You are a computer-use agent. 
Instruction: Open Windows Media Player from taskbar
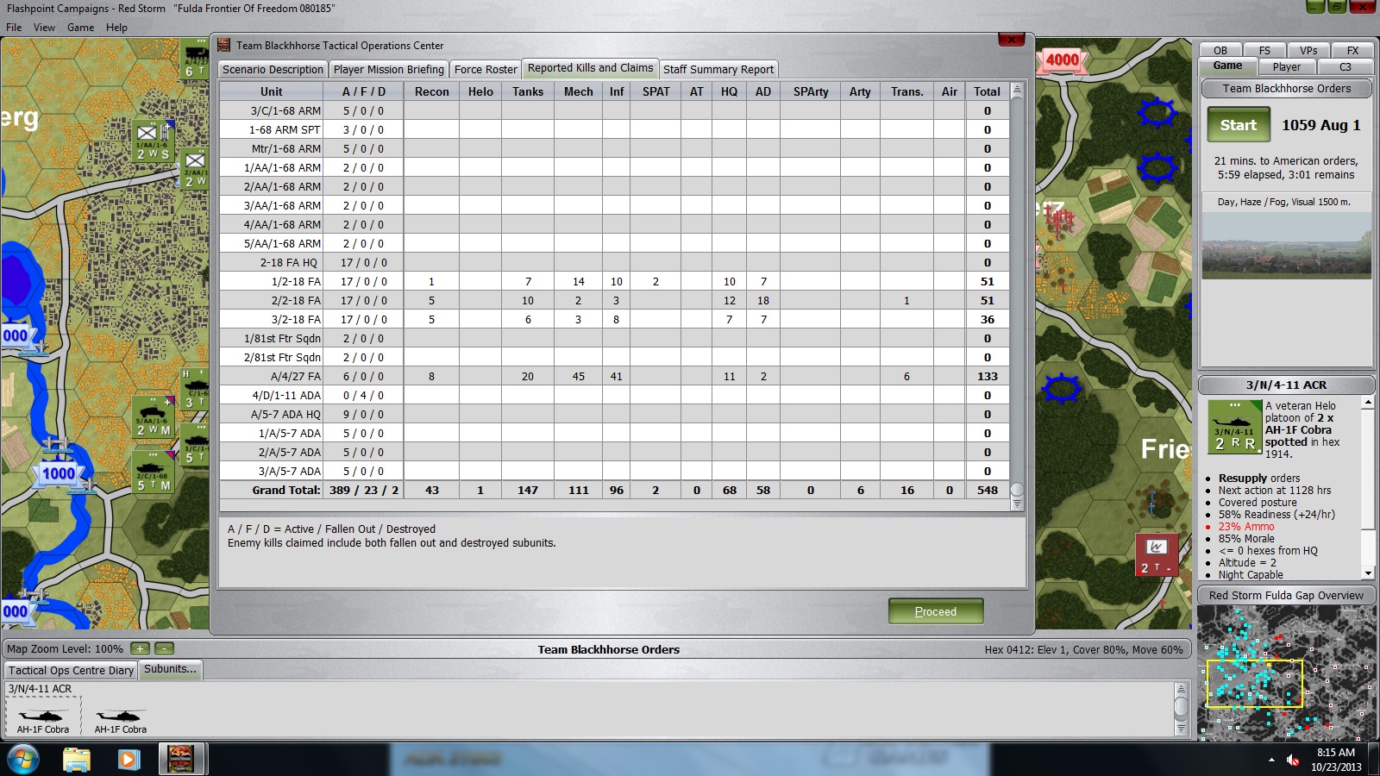(129, 760)
